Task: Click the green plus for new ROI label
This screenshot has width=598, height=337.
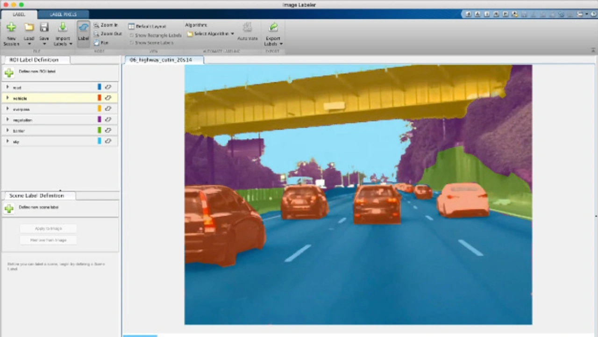Action: pos(9,73)
